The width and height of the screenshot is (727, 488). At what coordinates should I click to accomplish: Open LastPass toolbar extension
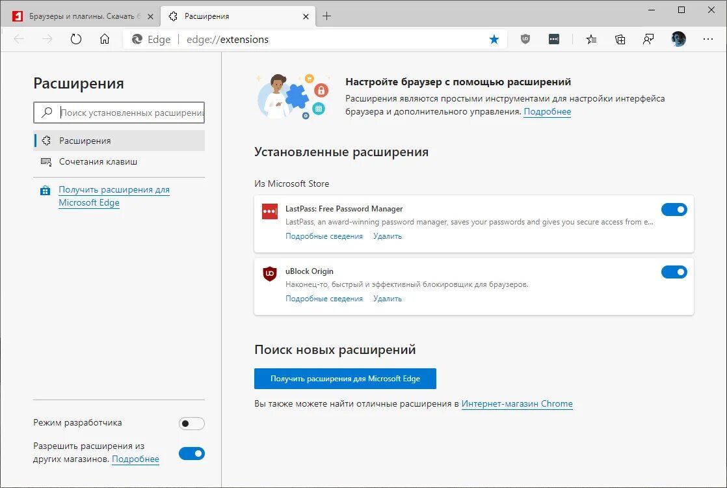coord(554,40)
